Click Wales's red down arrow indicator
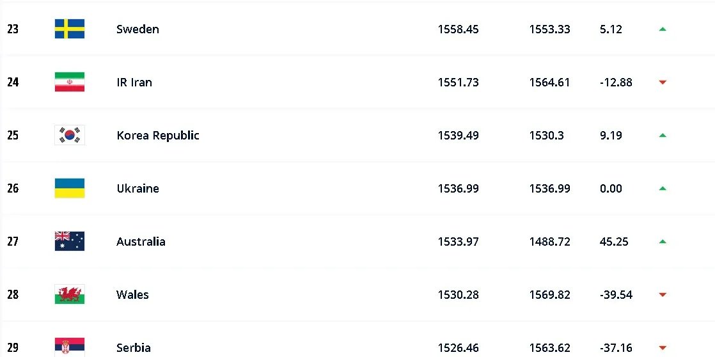Image resolution: width=715 pixels, height=357 pixels. click(663, 294)
